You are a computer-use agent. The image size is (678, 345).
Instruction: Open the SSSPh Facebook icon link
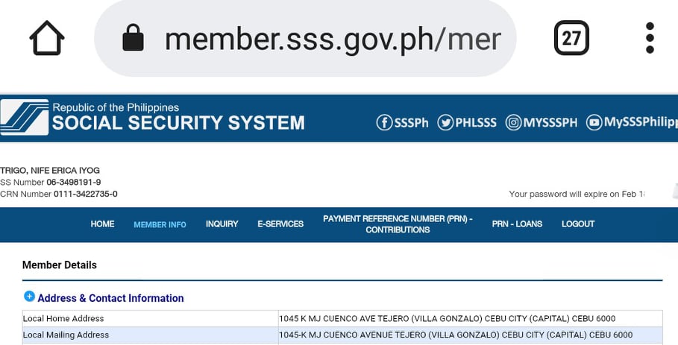385,122
